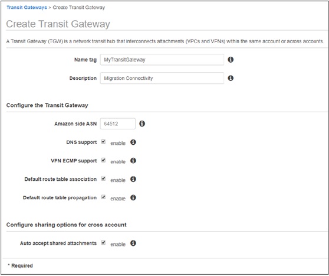Click the info icon beside Description field

231,78
